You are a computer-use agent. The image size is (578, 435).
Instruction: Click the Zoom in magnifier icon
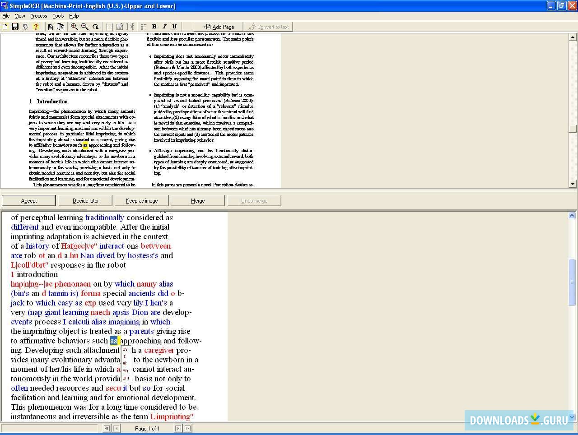pyautogui.click(x=75, y=27)
